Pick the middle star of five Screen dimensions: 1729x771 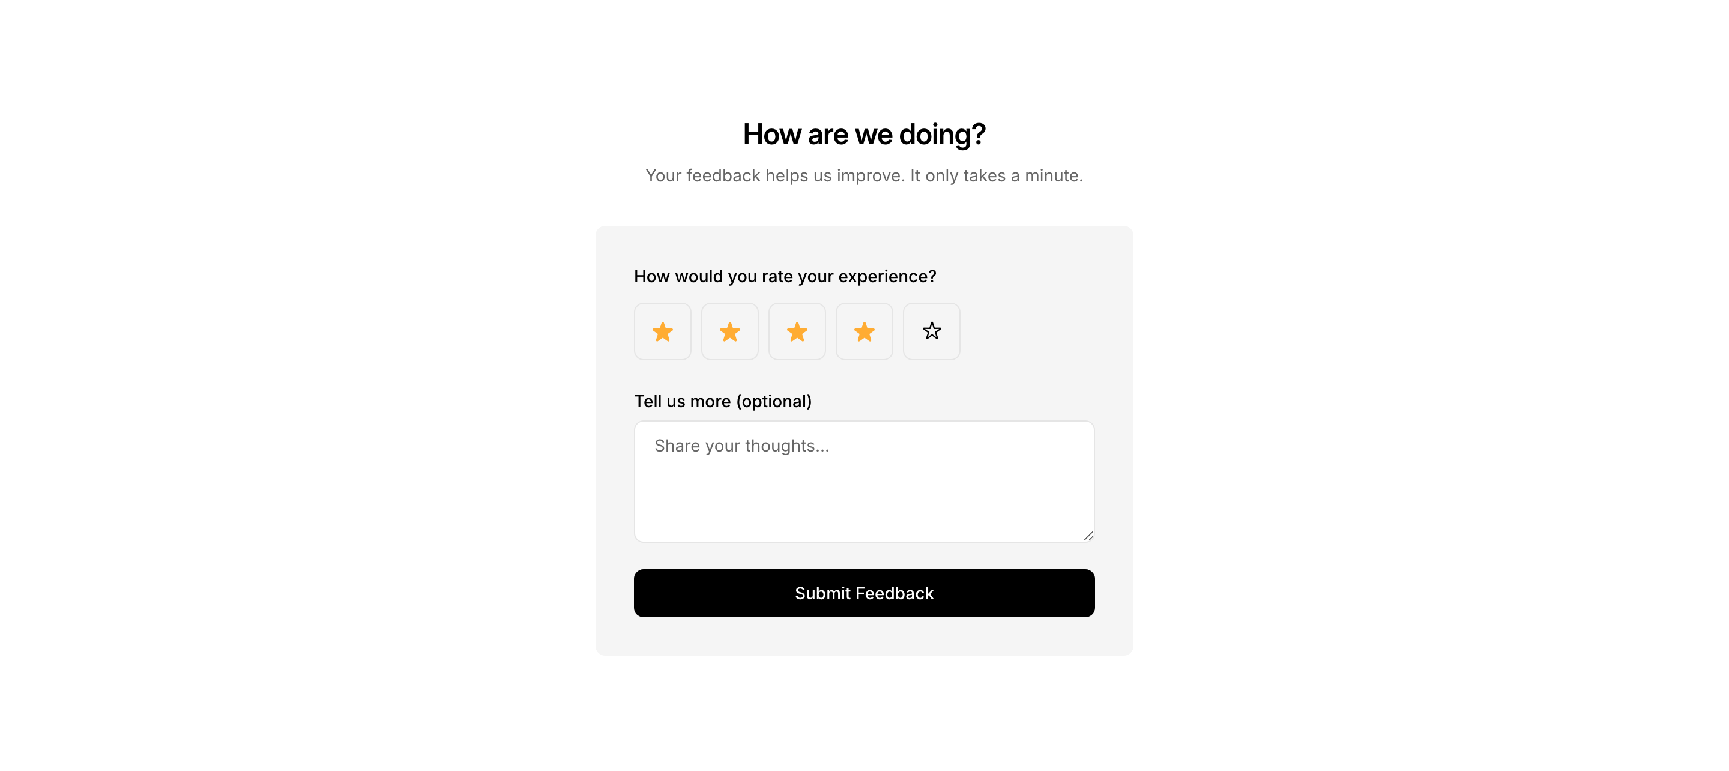pyautogui.click(x=797, y=331)
